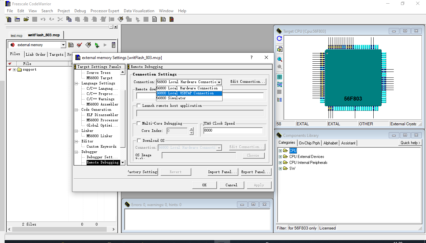Switch to the test.mcp project tab

click(x=16, y=36)
